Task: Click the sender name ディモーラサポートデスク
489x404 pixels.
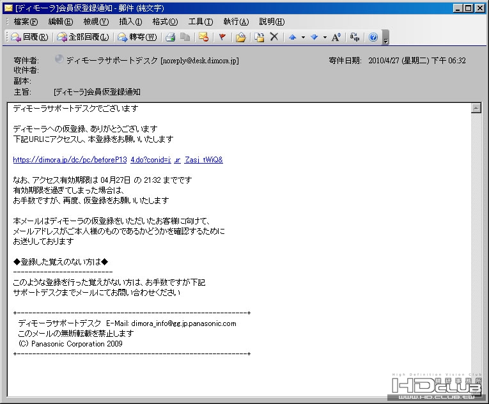Action: tap(112, 61)
